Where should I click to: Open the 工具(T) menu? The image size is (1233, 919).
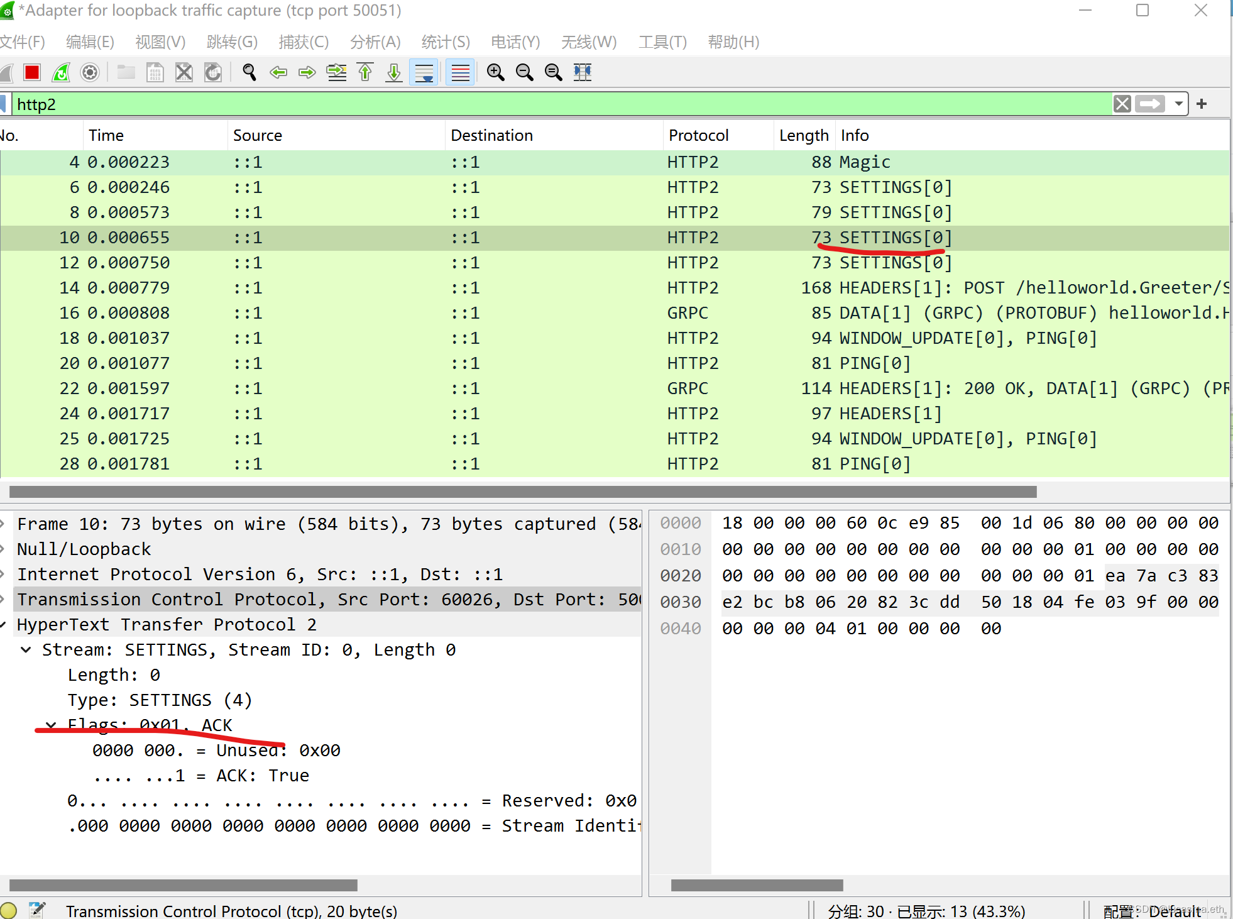662,42
